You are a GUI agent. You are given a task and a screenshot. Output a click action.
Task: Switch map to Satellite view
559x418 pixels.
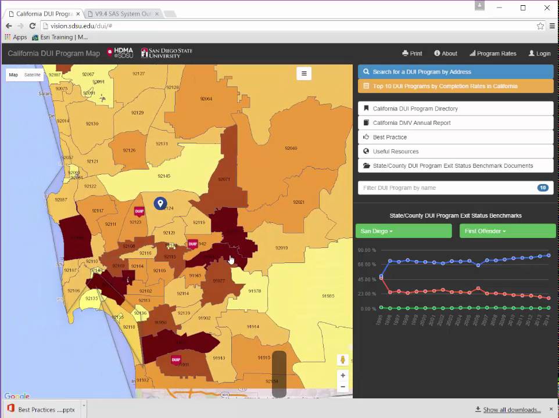(x=33, y=75)
